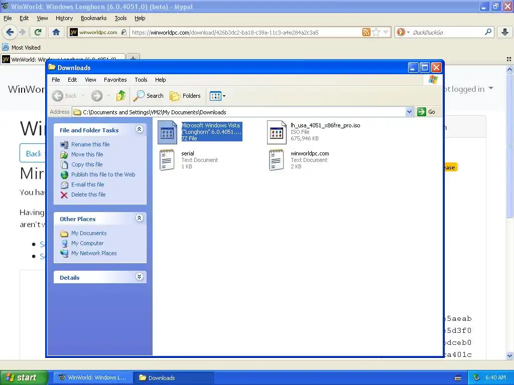Click the Mypal browser back arrow
This screenshot has height=385, width=514.
tap(10, 32)
